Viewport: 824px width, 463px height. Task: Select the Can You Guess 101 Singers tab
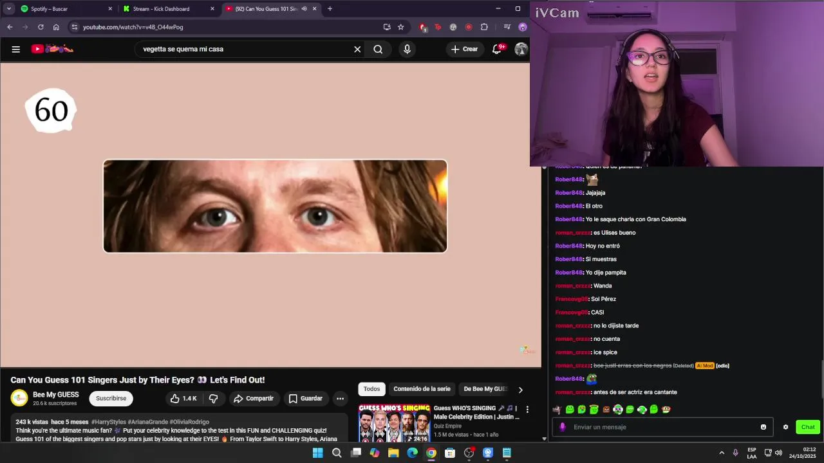pyautogui.click(x=271, y=9)
